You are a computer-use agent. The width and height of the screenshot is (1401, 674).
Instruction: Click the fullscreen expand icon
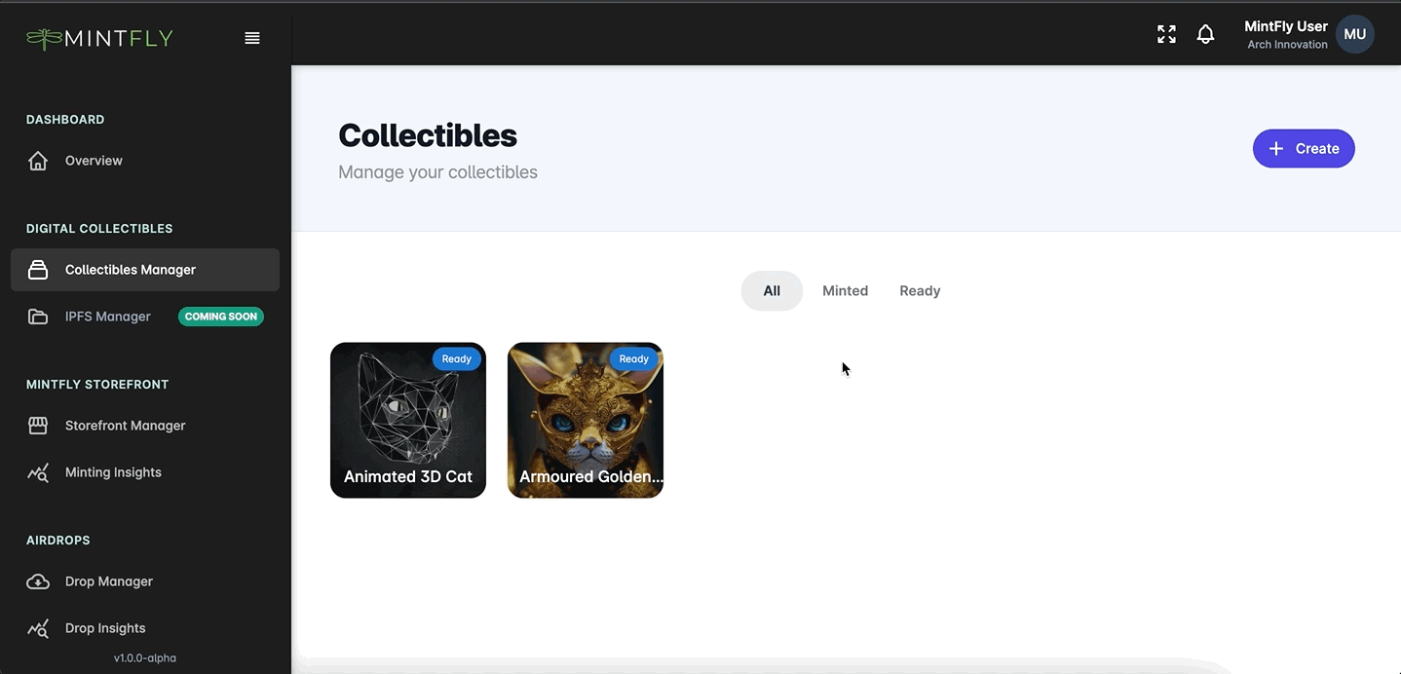pyautogui.click(x=1166, y=34)
